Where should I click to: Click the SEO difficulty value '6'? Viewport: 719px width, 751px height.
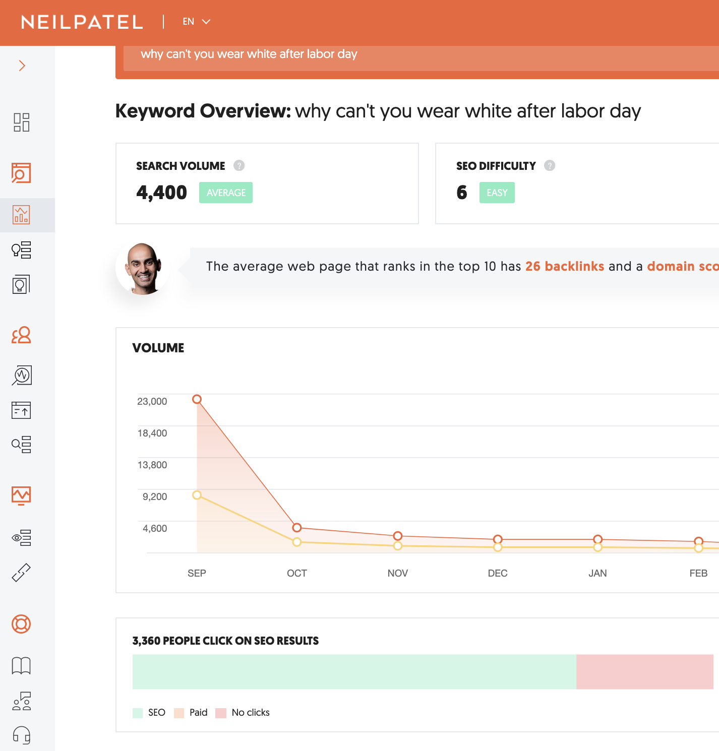click(462, 193)
